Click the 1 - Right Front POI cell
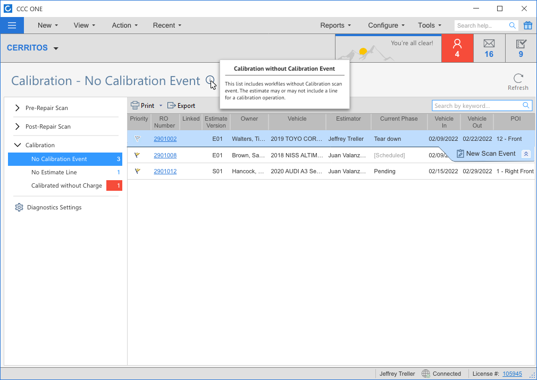Image resolution: width=537 pixels, height=380 pixels. [x=515, y=171]
